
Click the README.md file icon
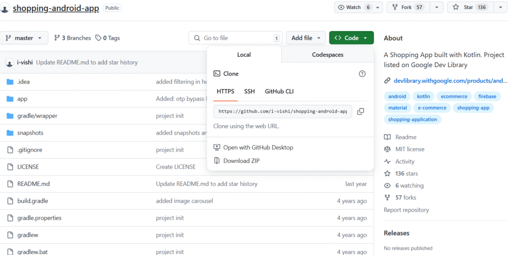coord(10,184)
